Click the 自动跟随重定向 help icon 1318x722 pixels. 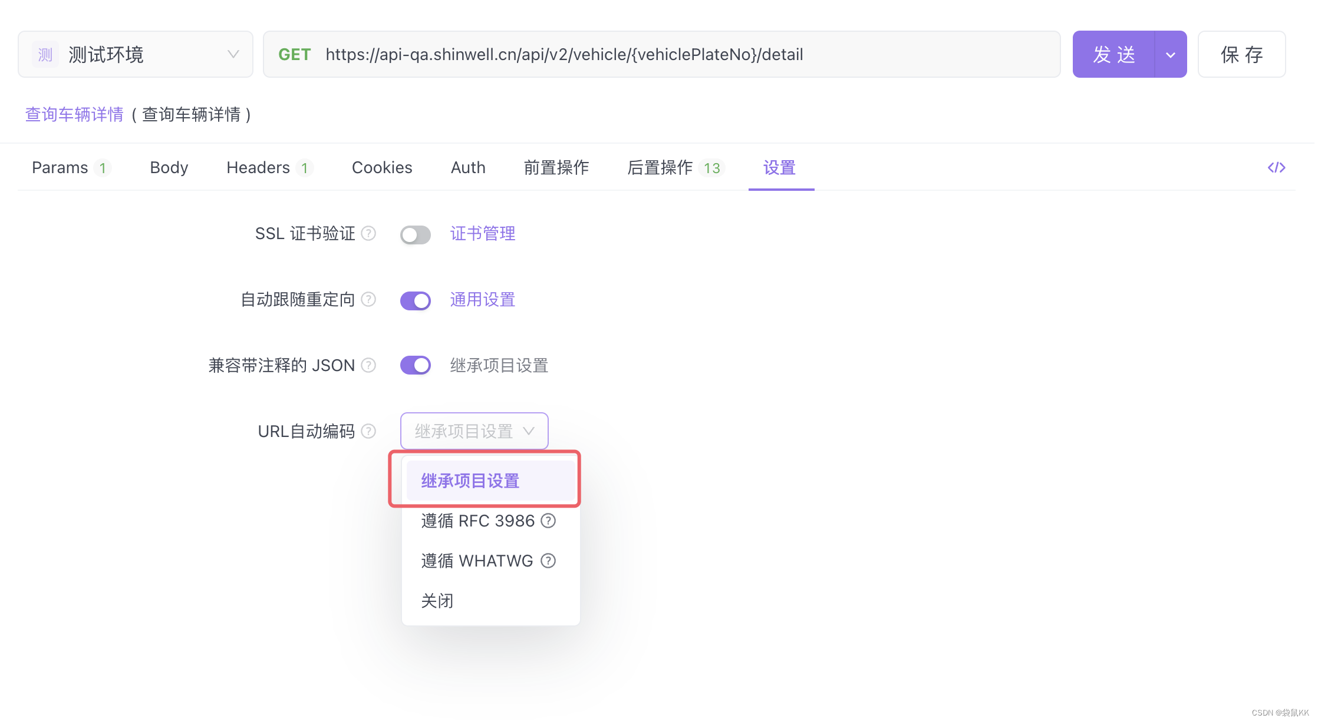(x=368, y=300)
